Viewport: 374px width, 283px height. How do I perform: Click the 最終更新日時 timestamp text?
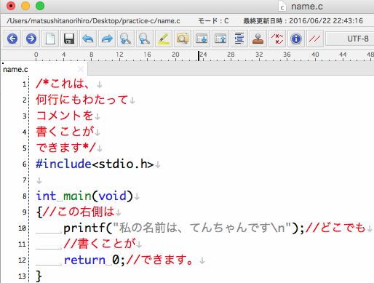pyautogui.click(x=303, y=21)
